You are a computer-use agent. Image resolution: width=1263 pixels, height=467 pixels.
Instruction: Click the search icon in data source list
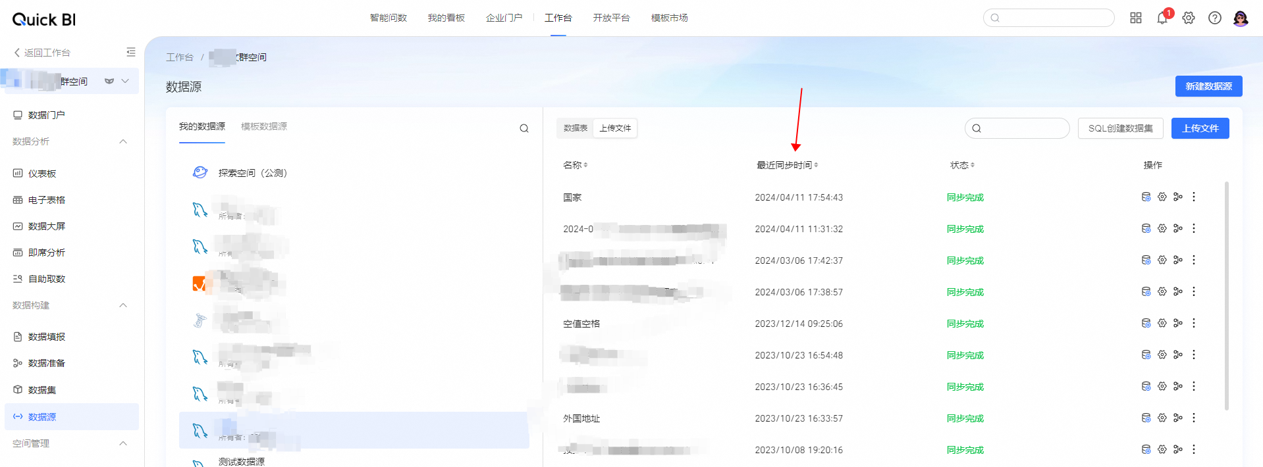point(524,128)
